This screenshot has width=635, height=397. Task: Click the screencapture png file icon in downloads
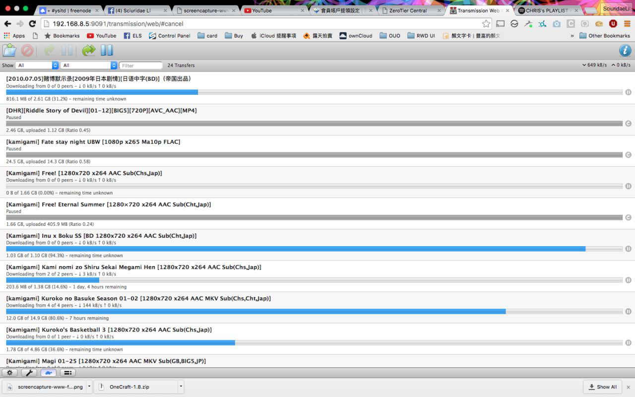coord(10,387)
